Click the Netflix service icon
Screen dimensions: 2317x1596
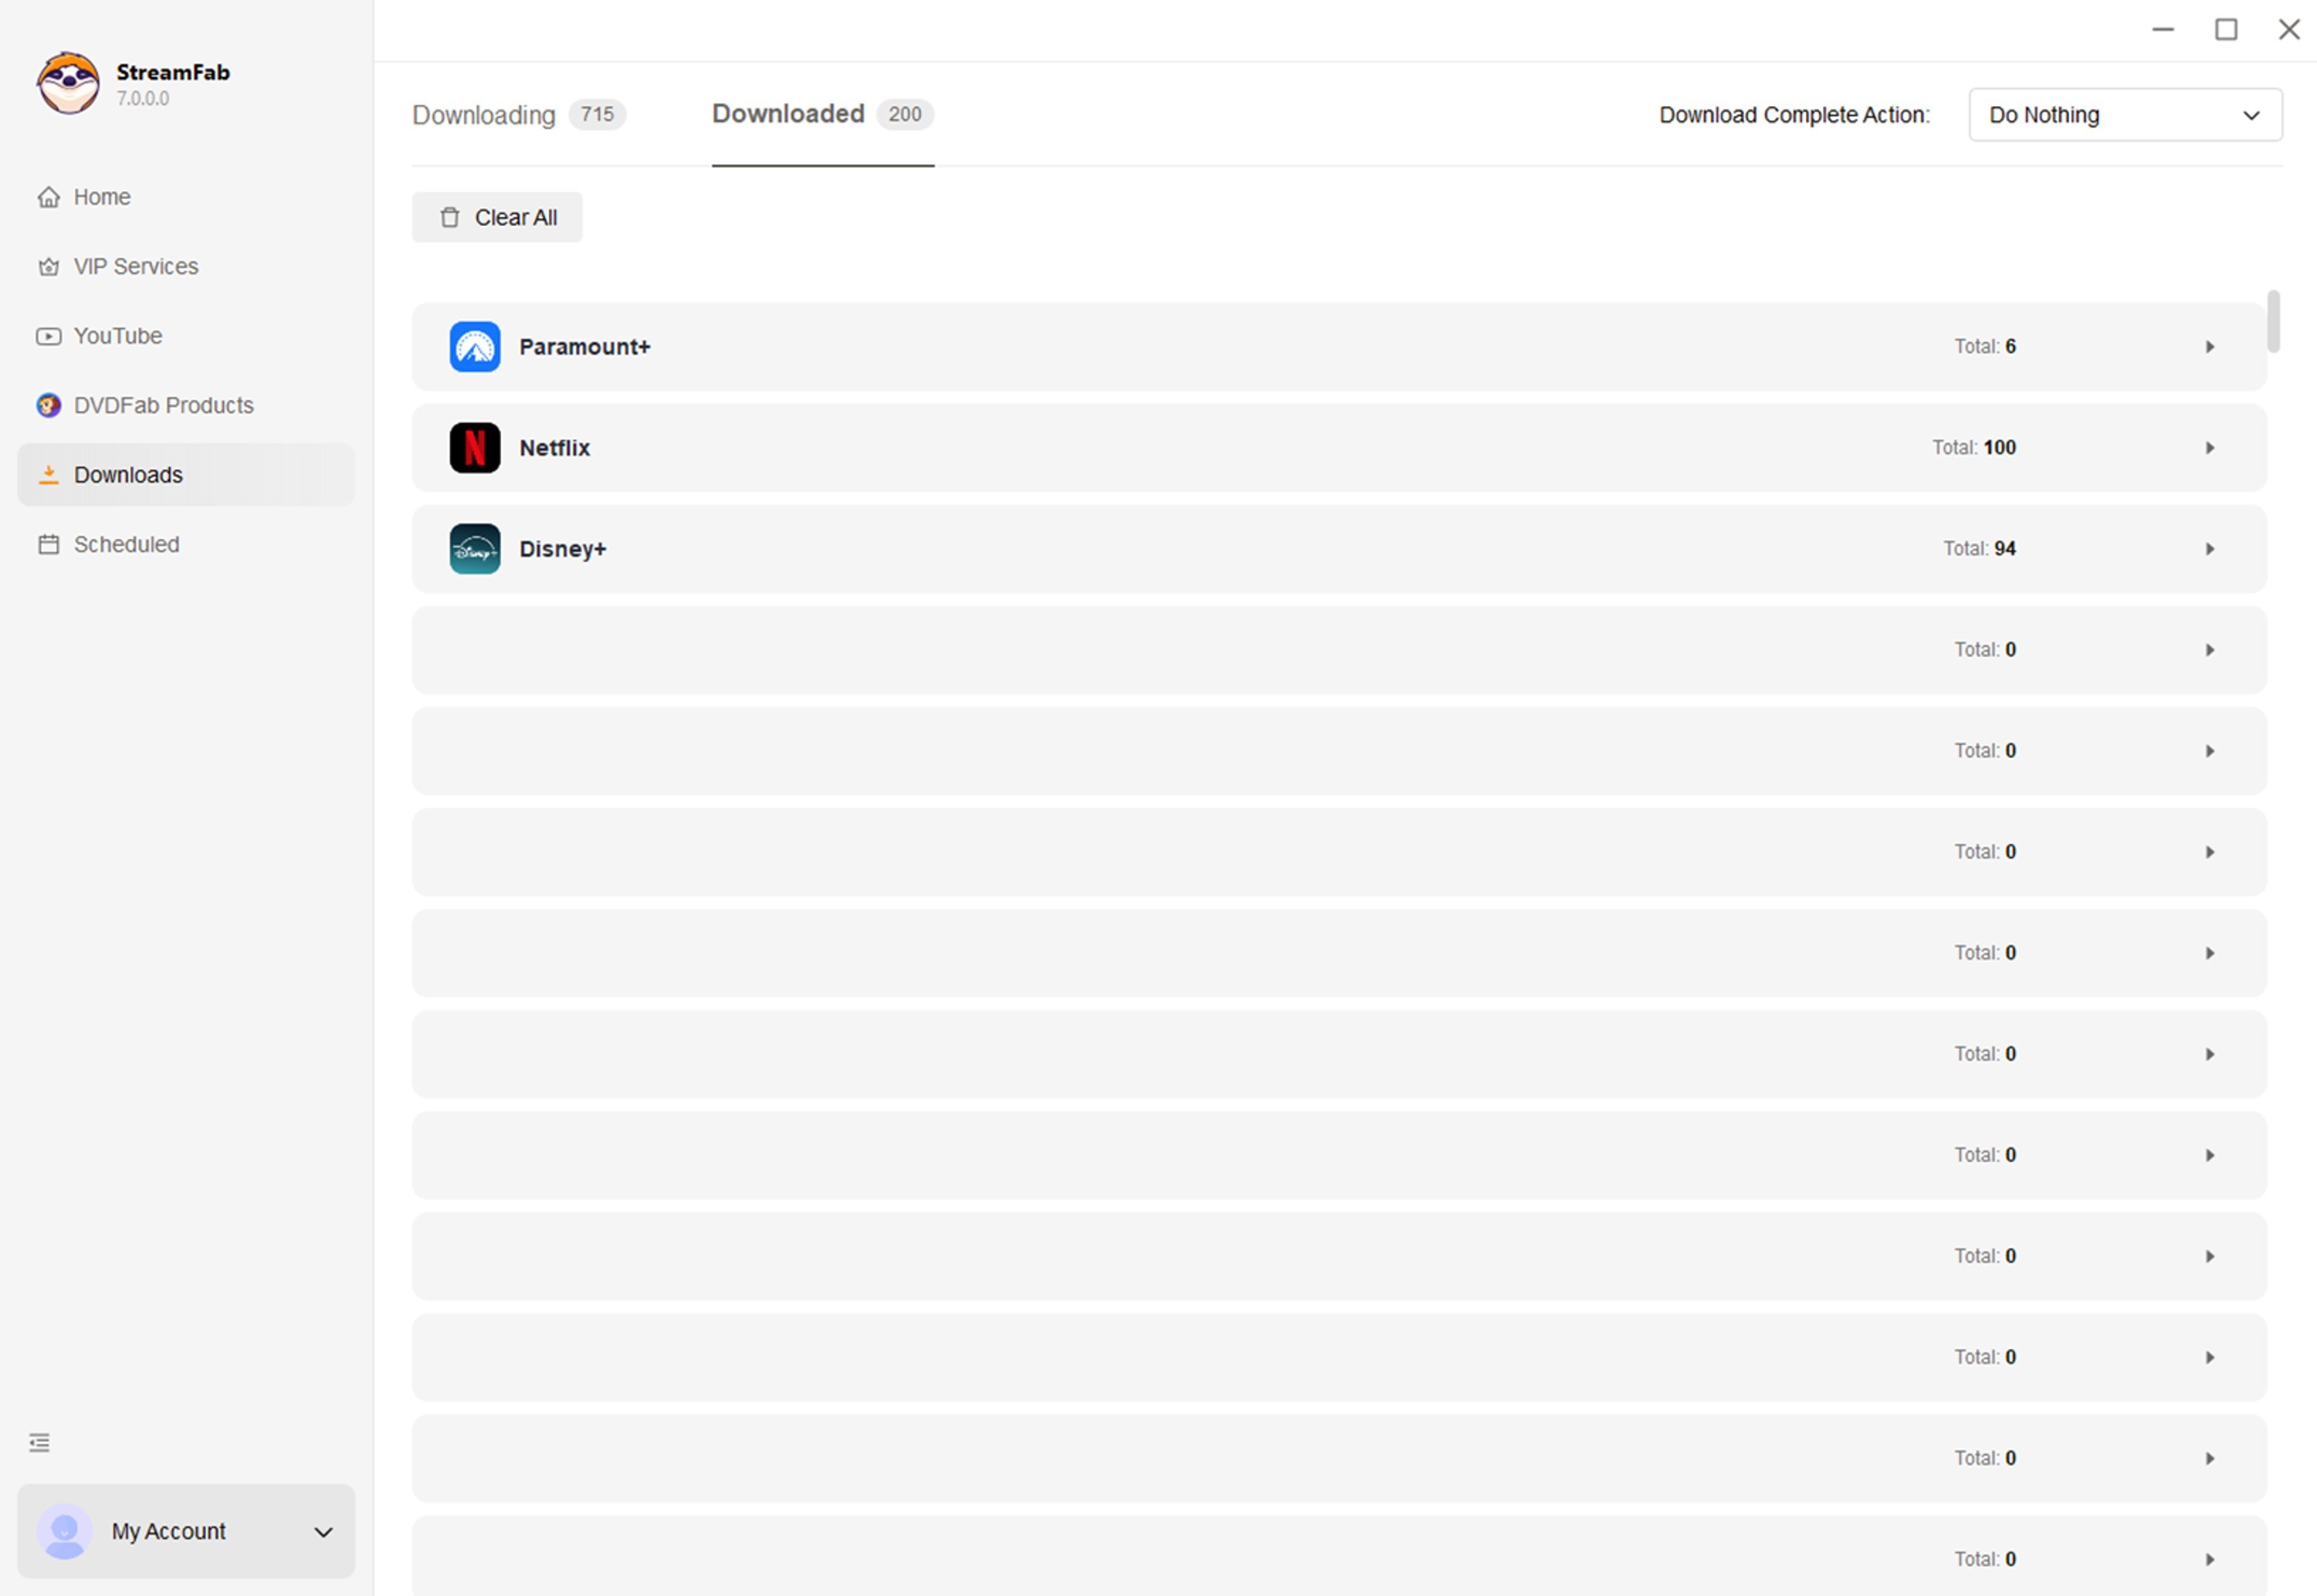coord(475,448)
